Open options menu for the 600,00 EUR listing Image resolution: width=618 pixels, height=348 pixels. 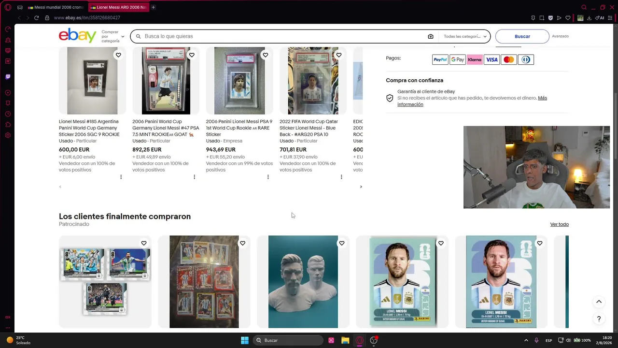(x=121, y=177)
